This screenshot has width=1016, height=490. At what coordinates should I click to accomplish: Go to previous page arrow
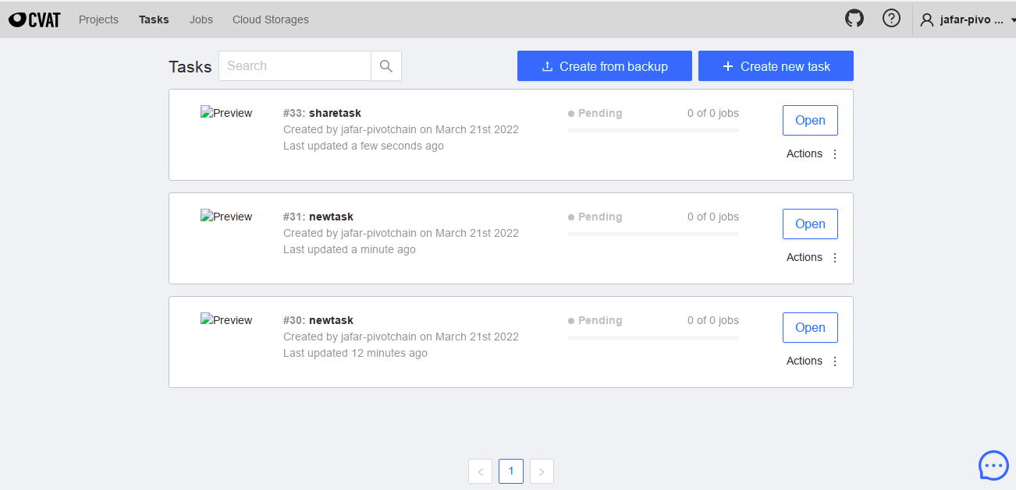[480, 471]
